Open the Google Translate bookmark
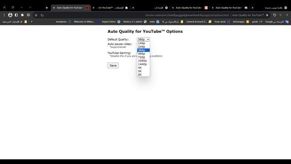The width and height of the screenshot is (291, 164). point(277,22)
